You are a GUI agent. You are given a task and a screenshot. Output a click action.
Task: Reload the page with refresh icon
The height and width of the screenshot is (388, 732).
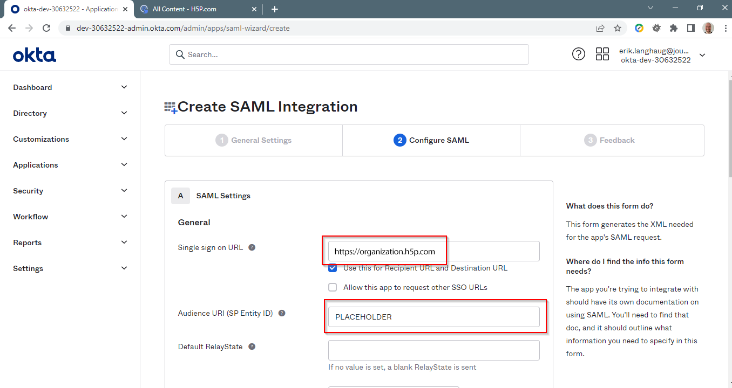[x=46, y=28]
